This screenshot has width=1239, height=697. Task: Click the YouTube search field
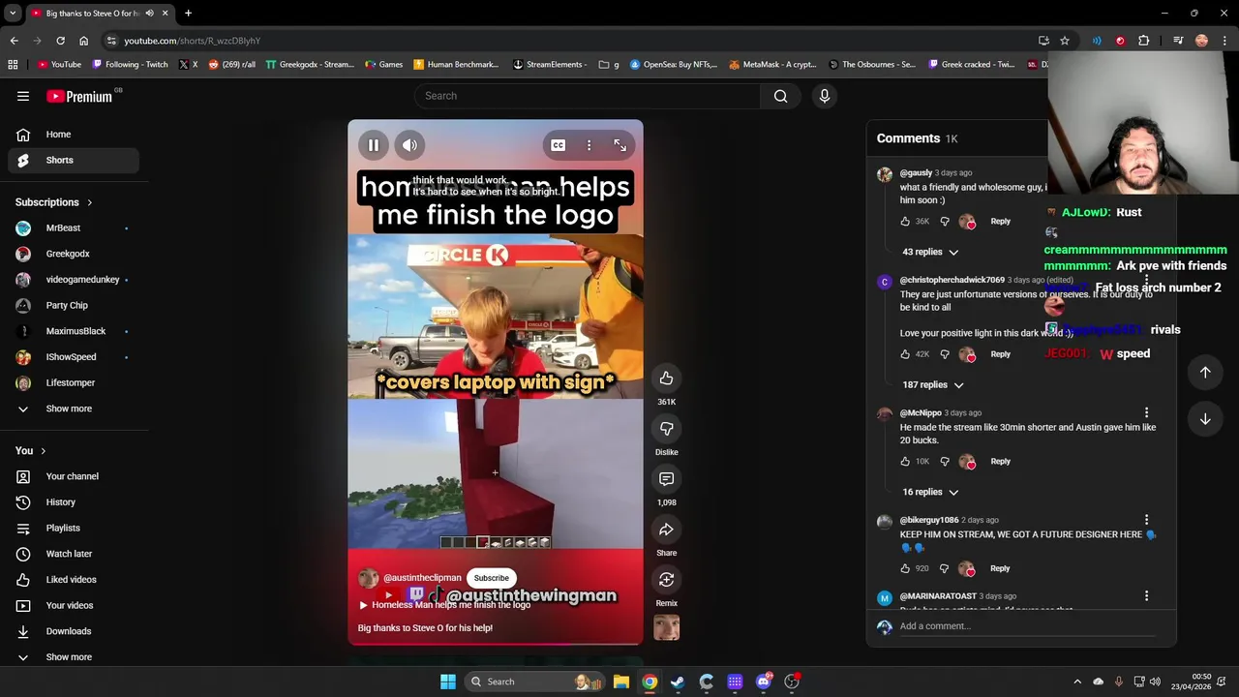[x=587, y=96]
